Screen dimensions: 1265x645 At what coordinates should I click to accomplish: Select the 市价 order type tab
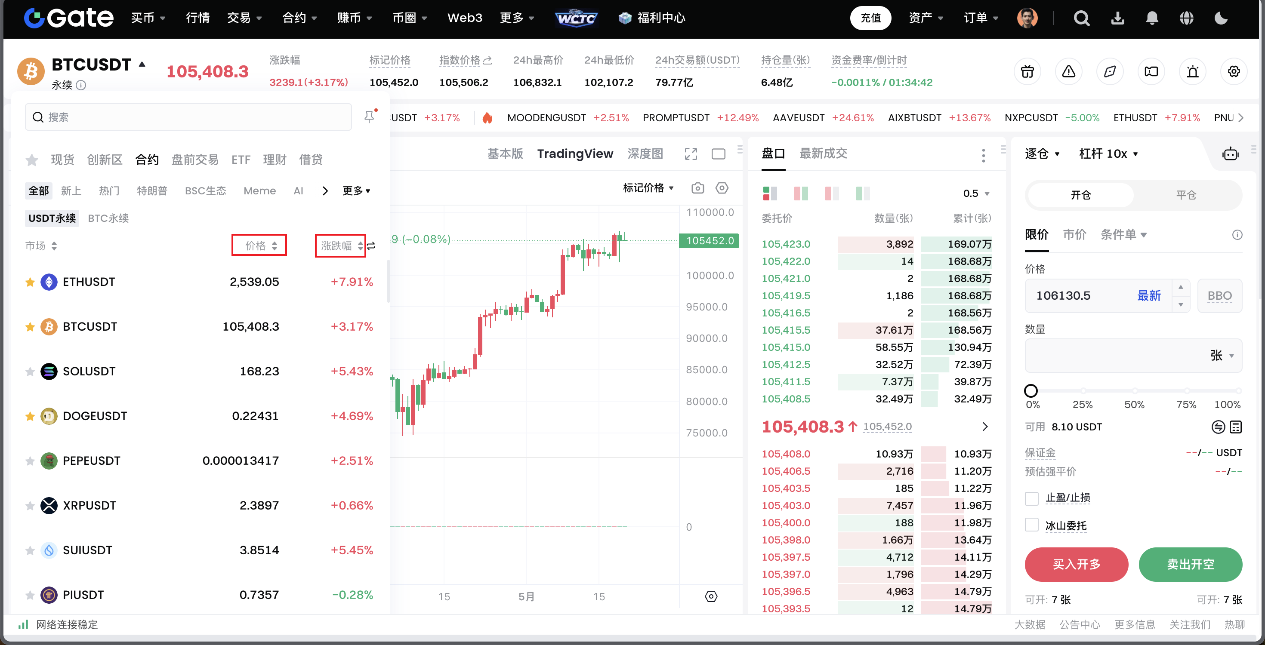click(x=1074, y=235)
